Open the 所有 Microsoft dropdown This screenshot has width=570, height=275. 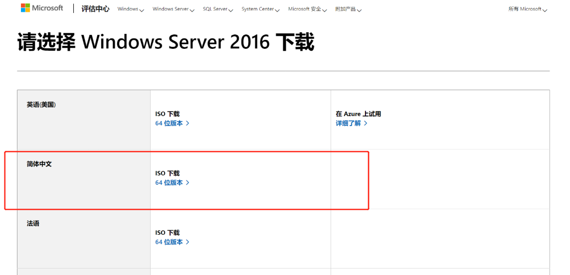528,9
